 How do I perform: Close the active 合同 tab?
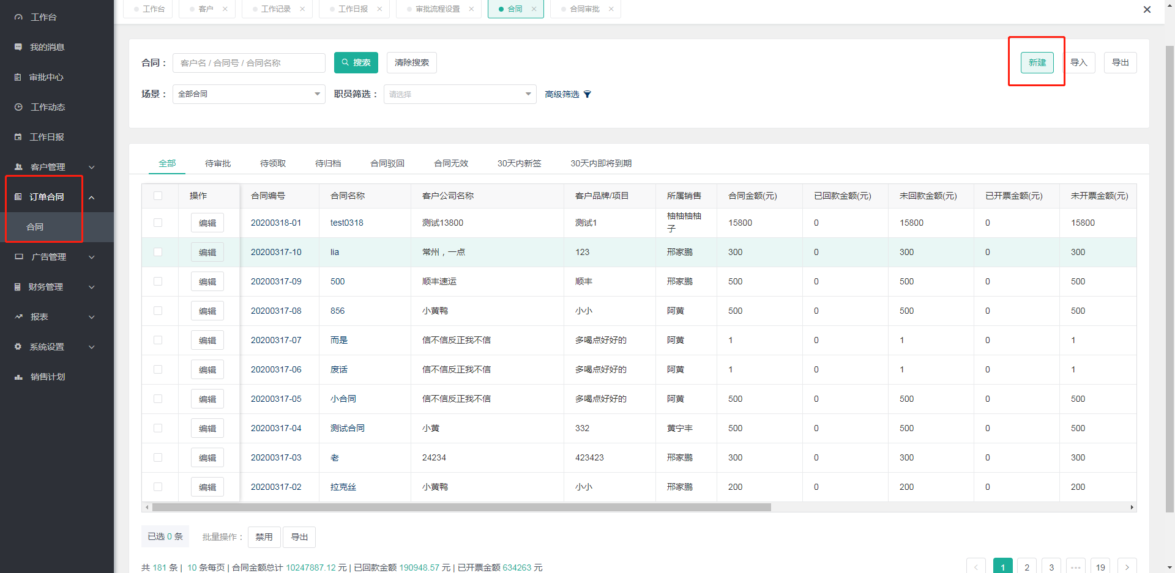pyautogui.click(x=534, y=9)
